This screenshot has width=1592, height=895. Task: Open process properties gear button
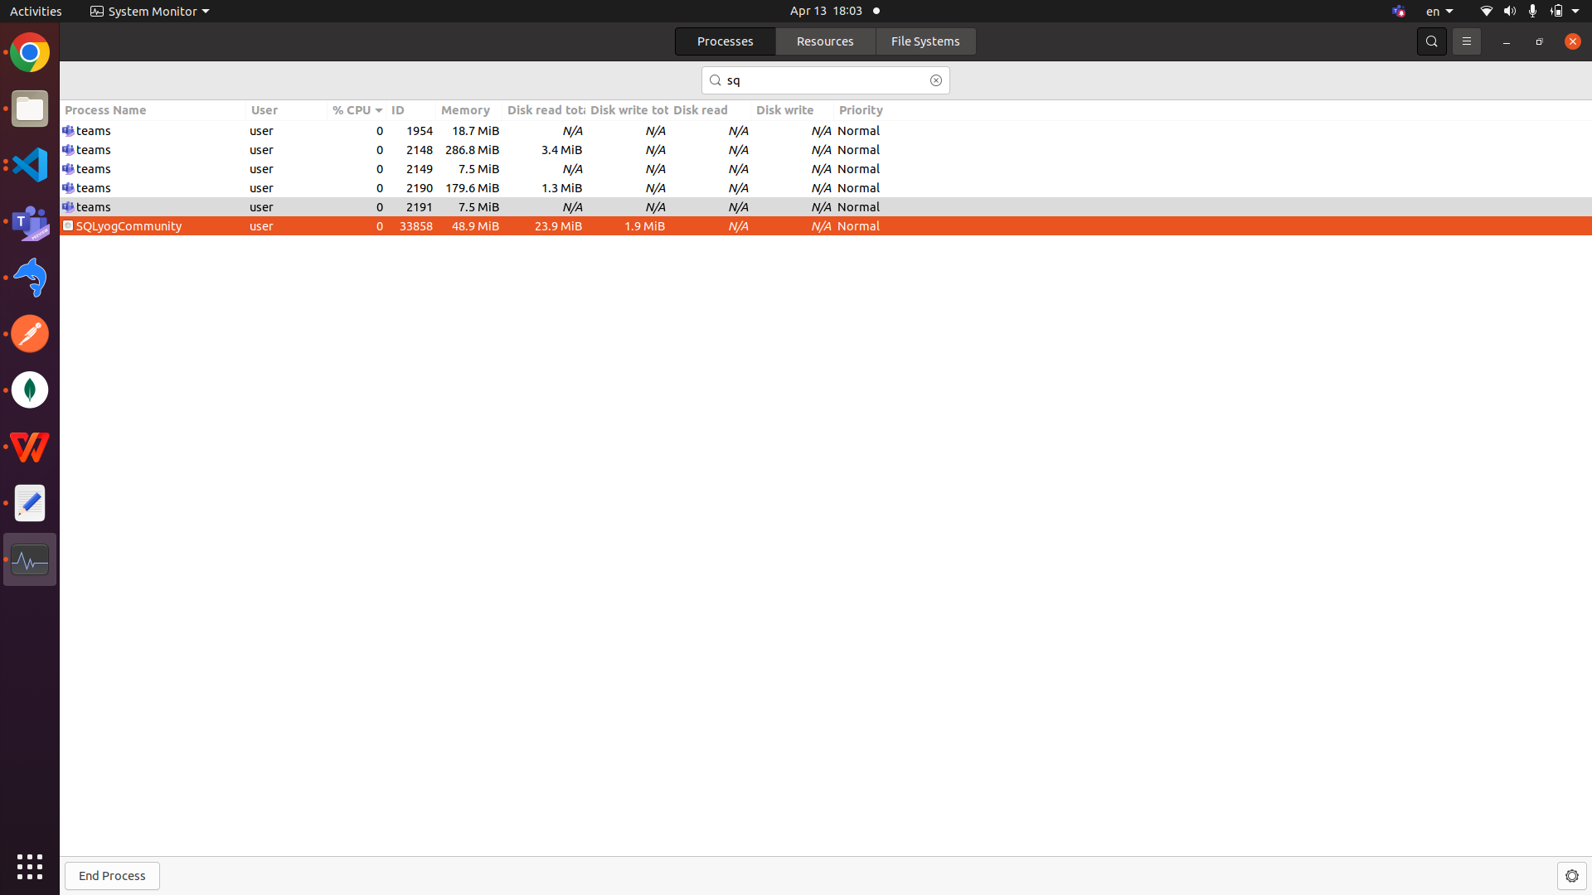point(1571,876)
